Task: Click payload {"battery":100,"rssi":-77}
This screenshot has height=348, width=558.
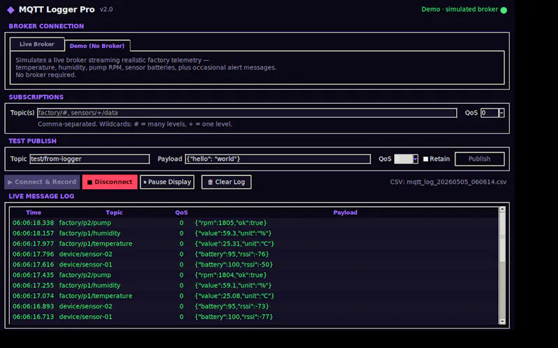Action: (x=234, y=317)
